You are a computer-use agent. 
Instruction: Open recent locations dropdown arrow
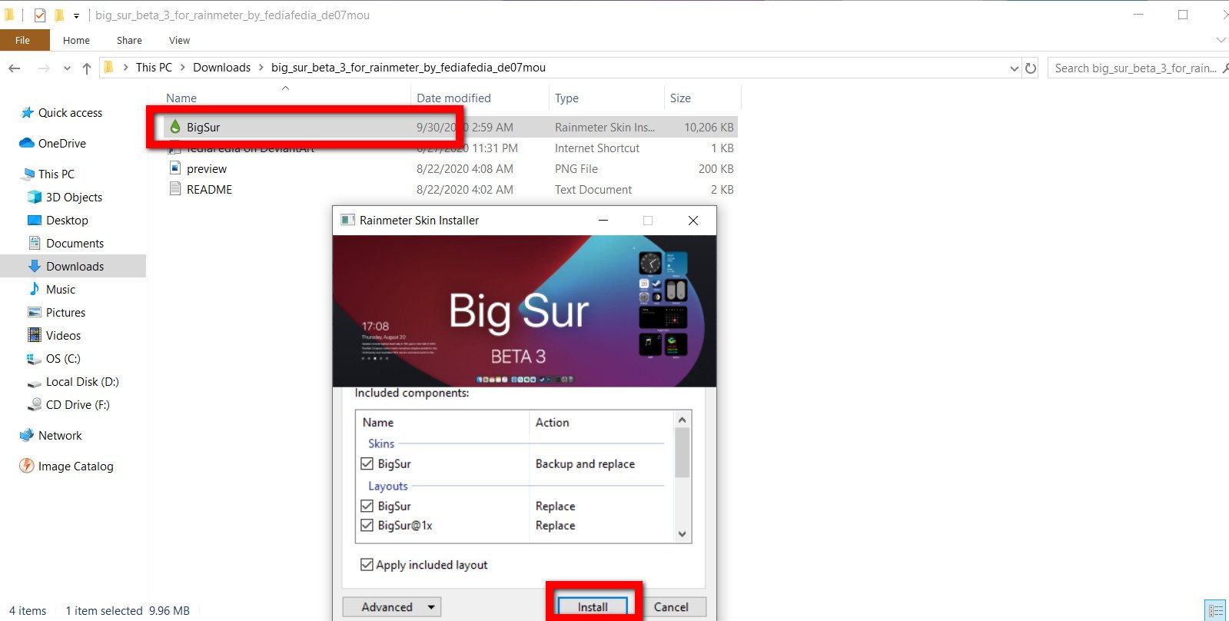tap(67, 68)
